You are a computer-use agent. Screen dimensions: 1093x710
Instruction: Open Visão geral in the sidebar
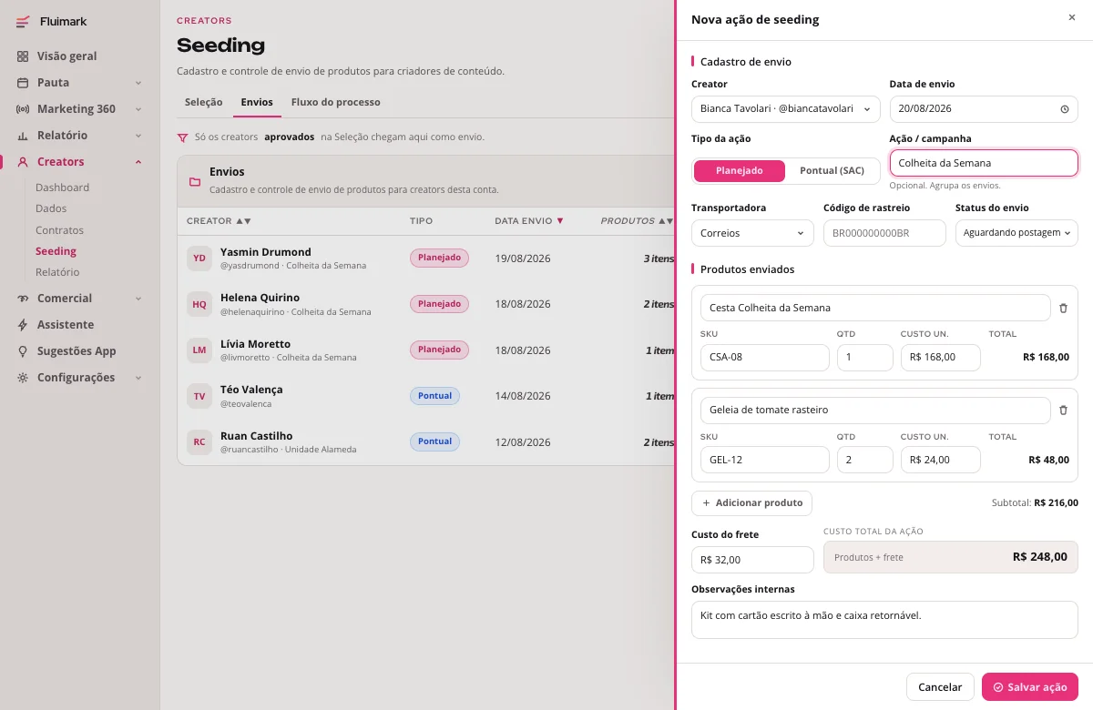point(66,56)
